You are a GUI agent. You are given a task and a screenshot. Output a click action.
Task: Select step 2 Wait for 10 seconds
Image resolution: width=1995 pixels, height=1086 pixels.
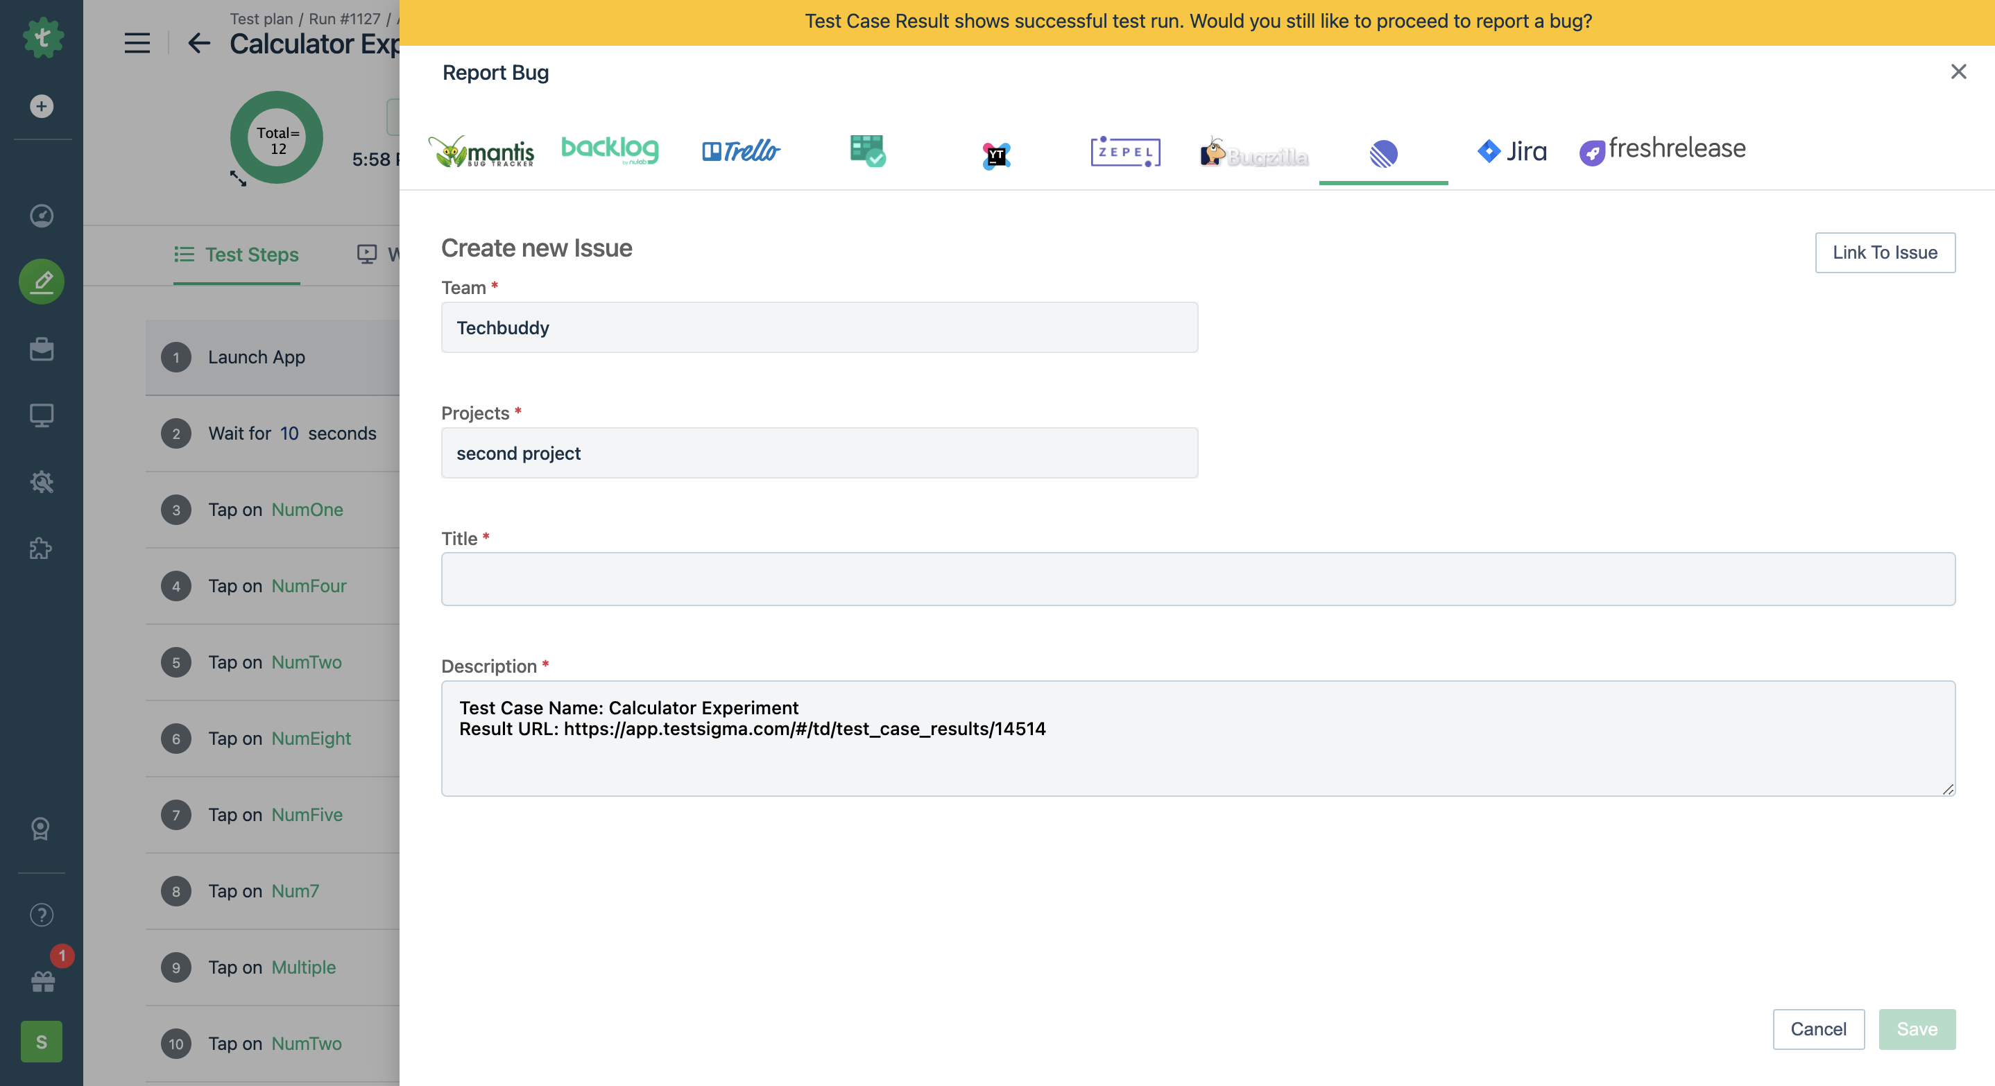(273, 433)
